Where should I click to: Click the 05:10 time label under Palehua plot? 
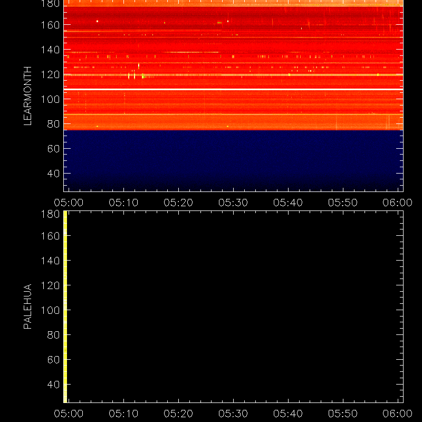[123, 414]
